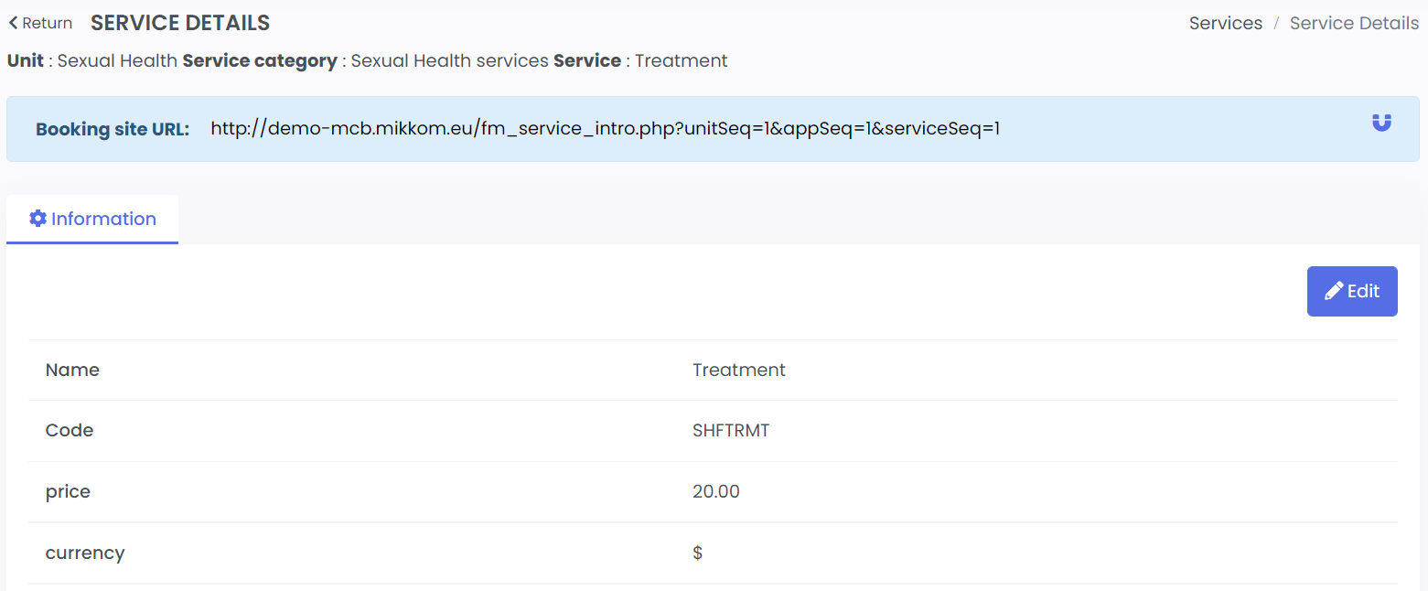
Task: Select the SHFTRMT code value
Action: (731, 430)
